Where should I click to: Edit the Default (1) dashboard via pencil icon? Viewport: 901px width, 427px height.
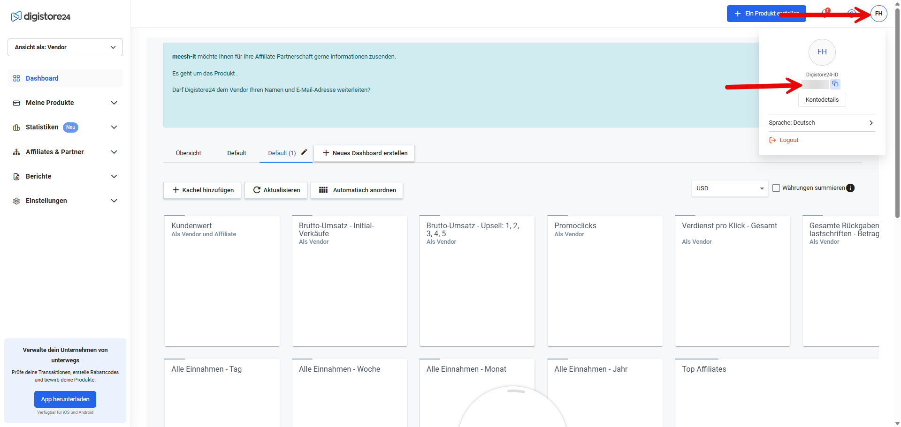click(304, 152)
